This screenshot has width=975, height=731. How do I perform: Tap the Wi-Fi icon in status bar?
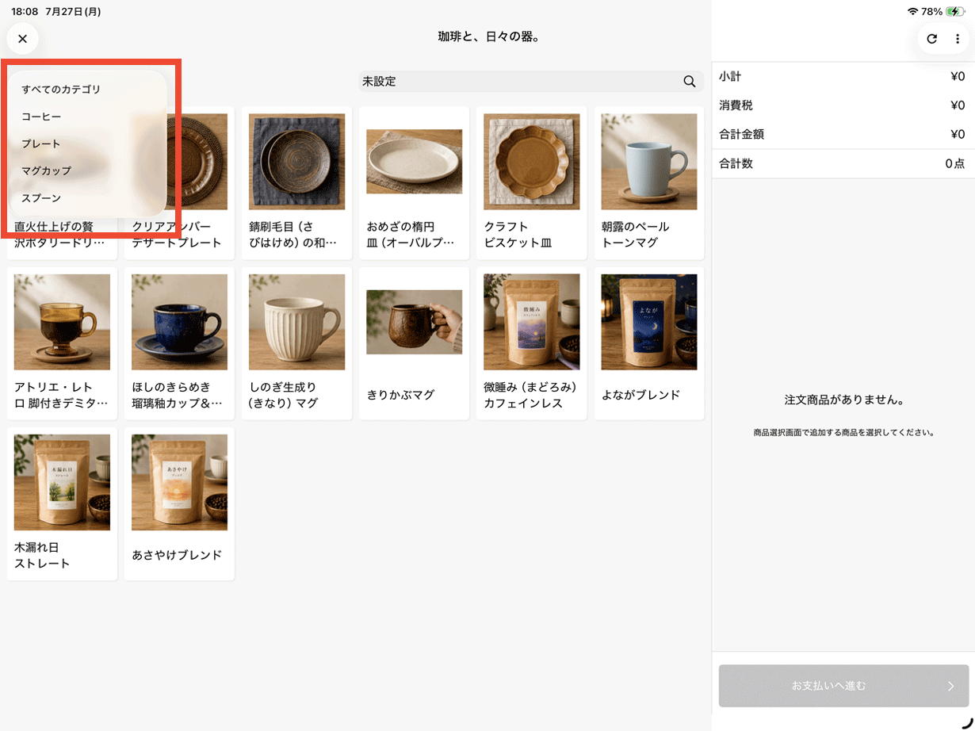point(913,12)
